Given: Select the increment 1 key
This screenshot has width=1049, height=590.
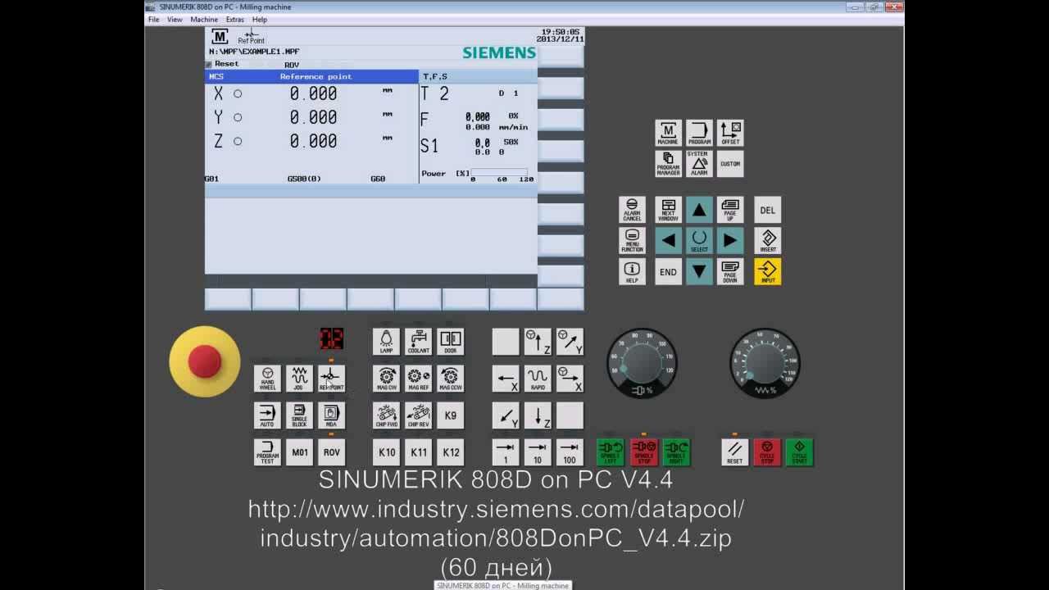Looking at the screenshot, I should click(x=506, y=452).
